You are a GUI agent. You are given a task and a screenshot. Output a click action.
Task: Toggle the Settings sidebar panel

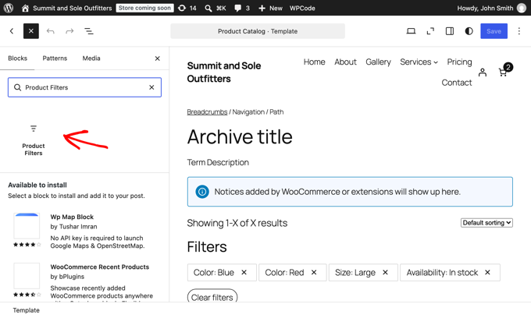[x=449, y=31]
